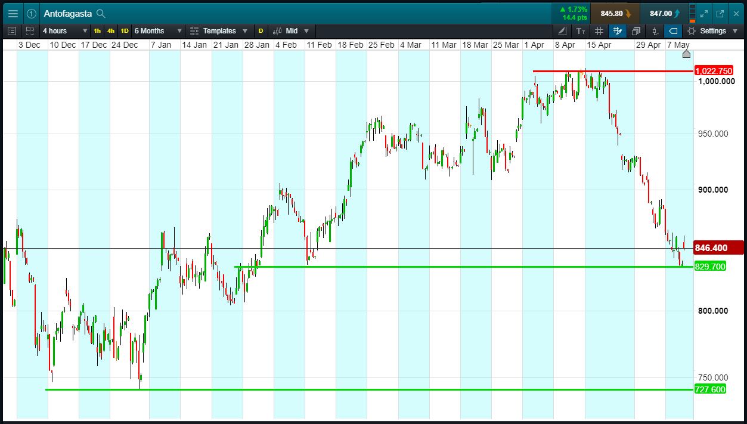Select the red 1,022.750 resistance line label
The image size is (747, 424).
pyautogui.click(x=714, y=71)
